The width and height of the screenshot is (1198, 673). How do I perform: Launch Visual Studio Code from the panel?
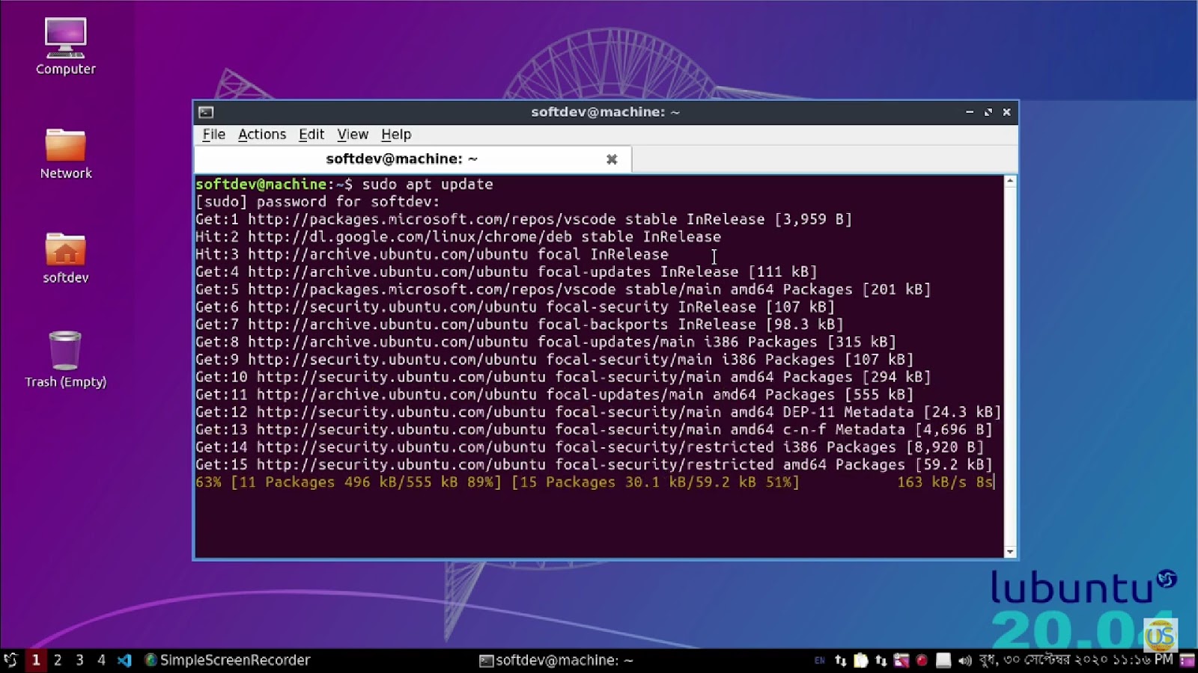tap(124, 660)
